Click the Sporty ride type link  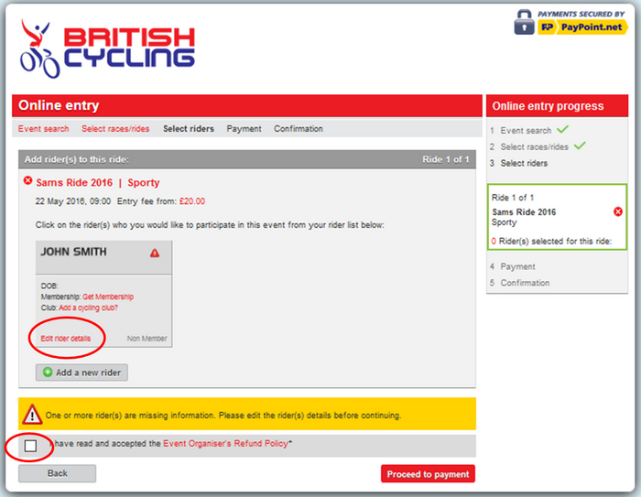coord(144,183)
